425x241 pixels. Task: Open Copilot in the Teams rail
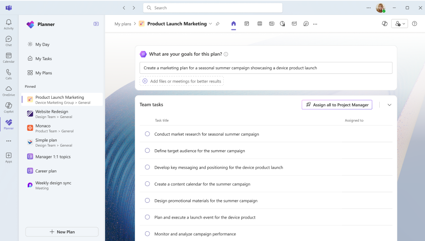pos(9,108)
